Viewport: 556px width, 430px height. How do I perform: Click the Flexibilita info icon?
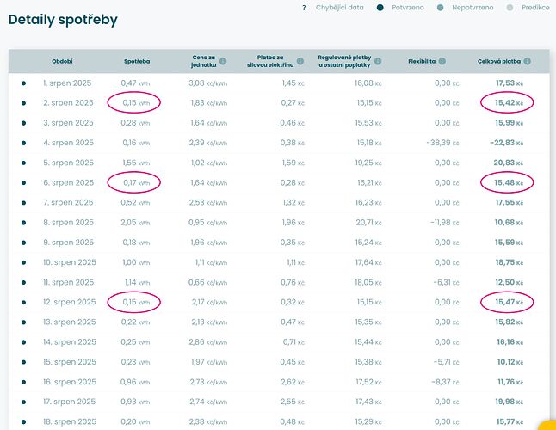(x=443, y=62)
